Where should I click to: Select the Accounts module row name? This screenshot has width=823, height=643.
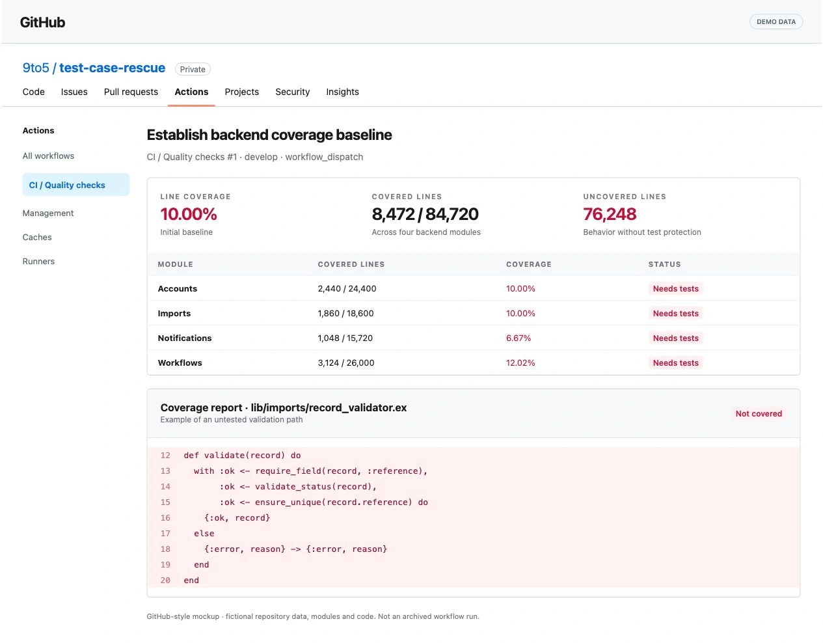click(x=178, y=288)
